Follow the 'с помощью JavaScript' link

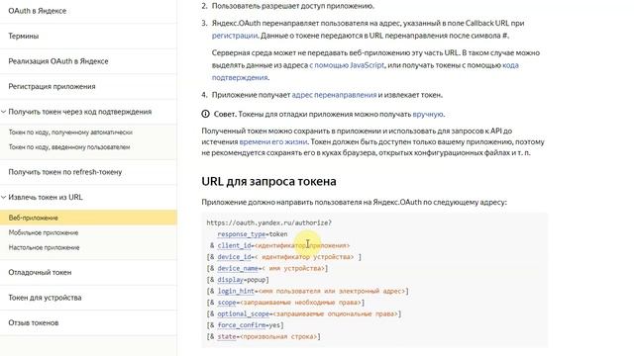click(x=347, y=65)
